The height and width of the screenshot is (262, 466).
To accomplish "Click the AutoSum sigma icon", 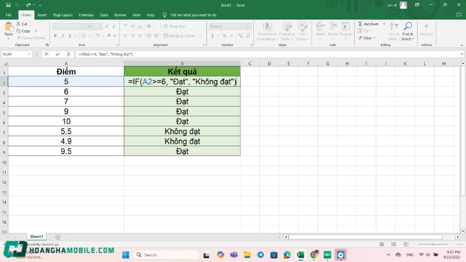I will tap(360, 24).
